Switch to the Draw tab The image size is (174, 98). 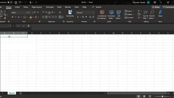coord(26,7)
